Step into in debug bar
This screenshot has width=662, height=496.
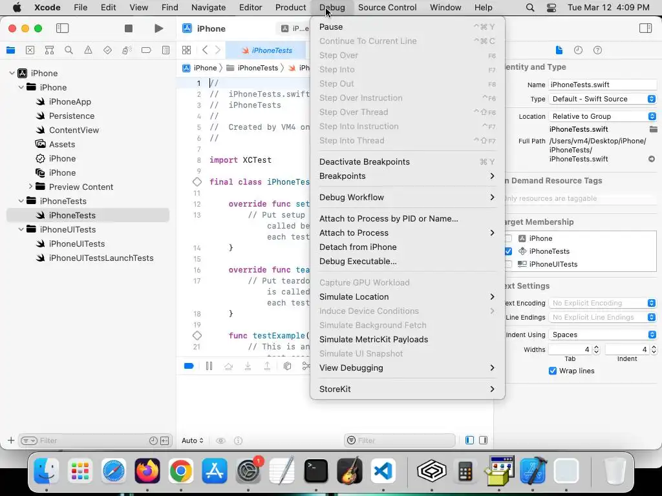248,366
